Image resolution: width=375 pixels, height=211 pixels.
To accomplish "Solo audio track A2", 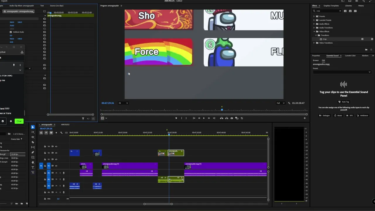I will pos(60,179).
